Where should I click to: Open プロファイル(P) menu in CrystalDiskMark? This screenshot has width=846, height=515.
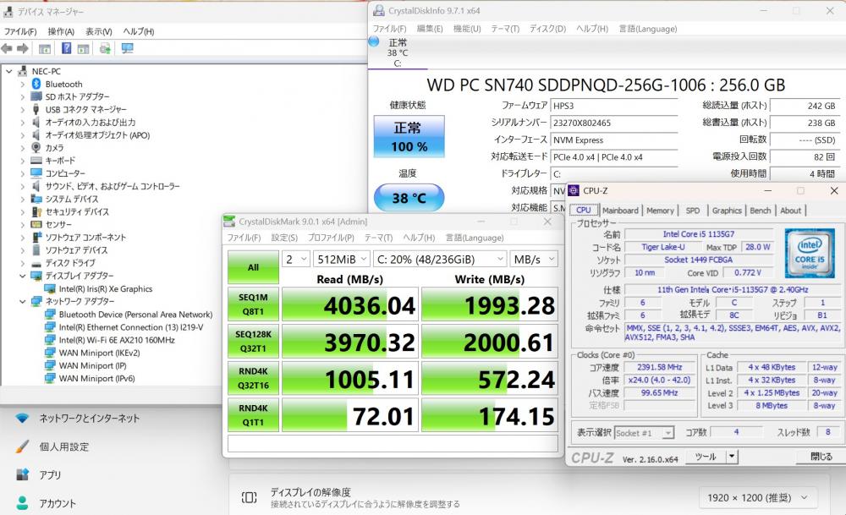pyautogui.click(x=331, y=238)
